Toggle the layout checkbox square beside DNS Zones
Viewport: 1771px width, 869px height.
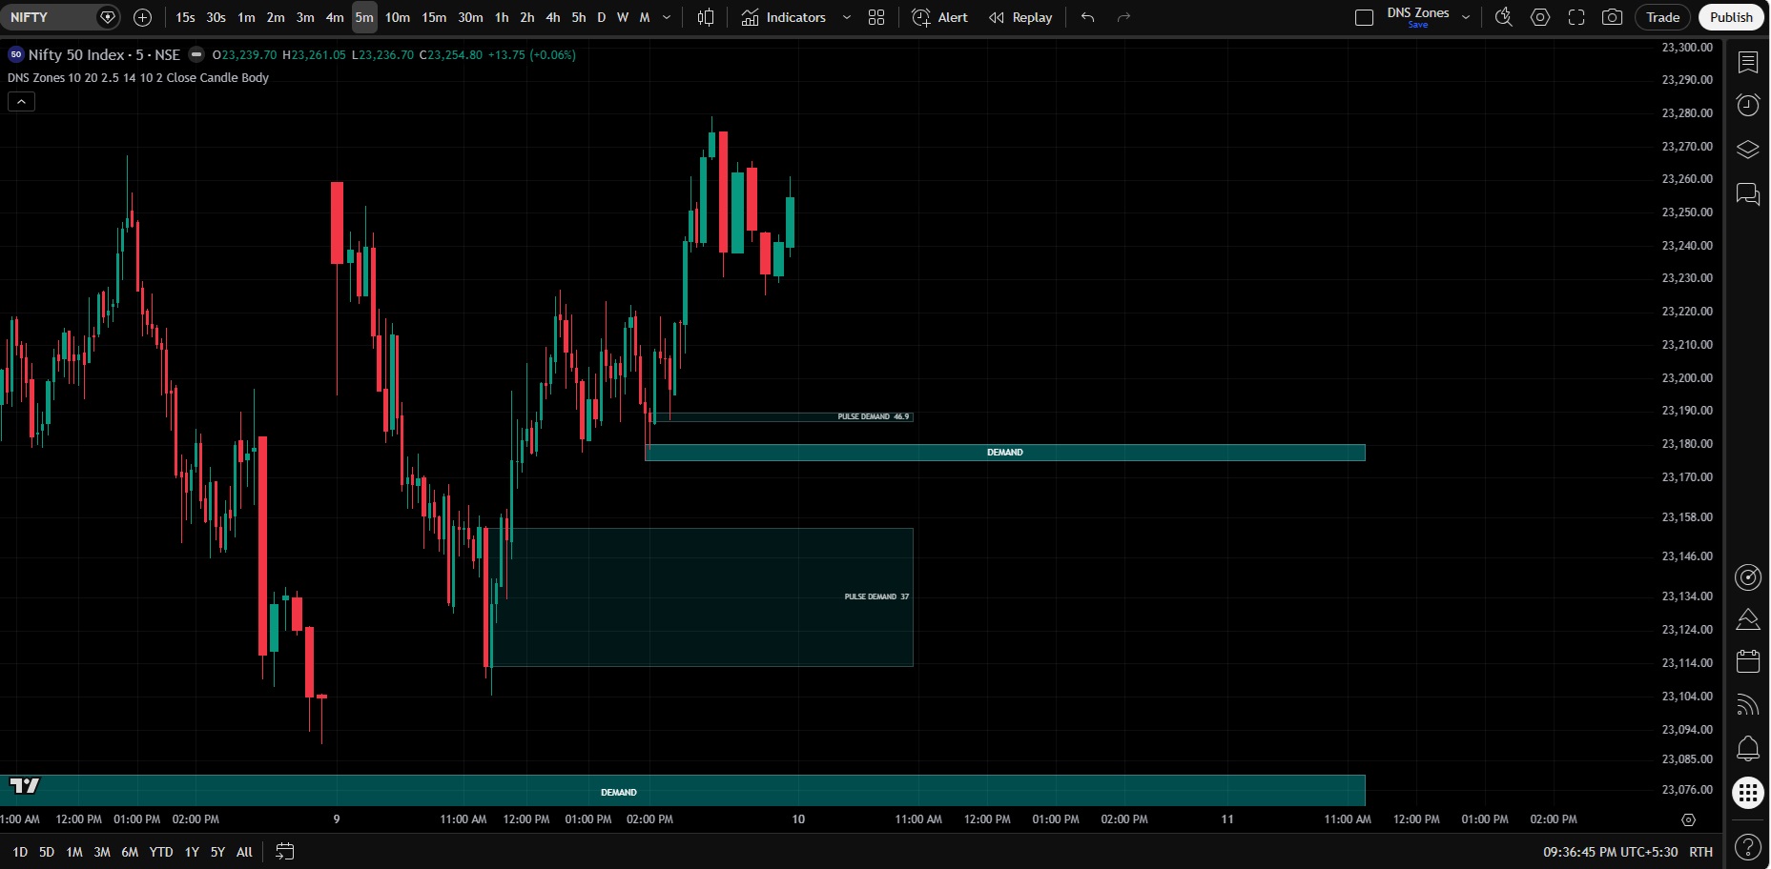pos(1365,17)
